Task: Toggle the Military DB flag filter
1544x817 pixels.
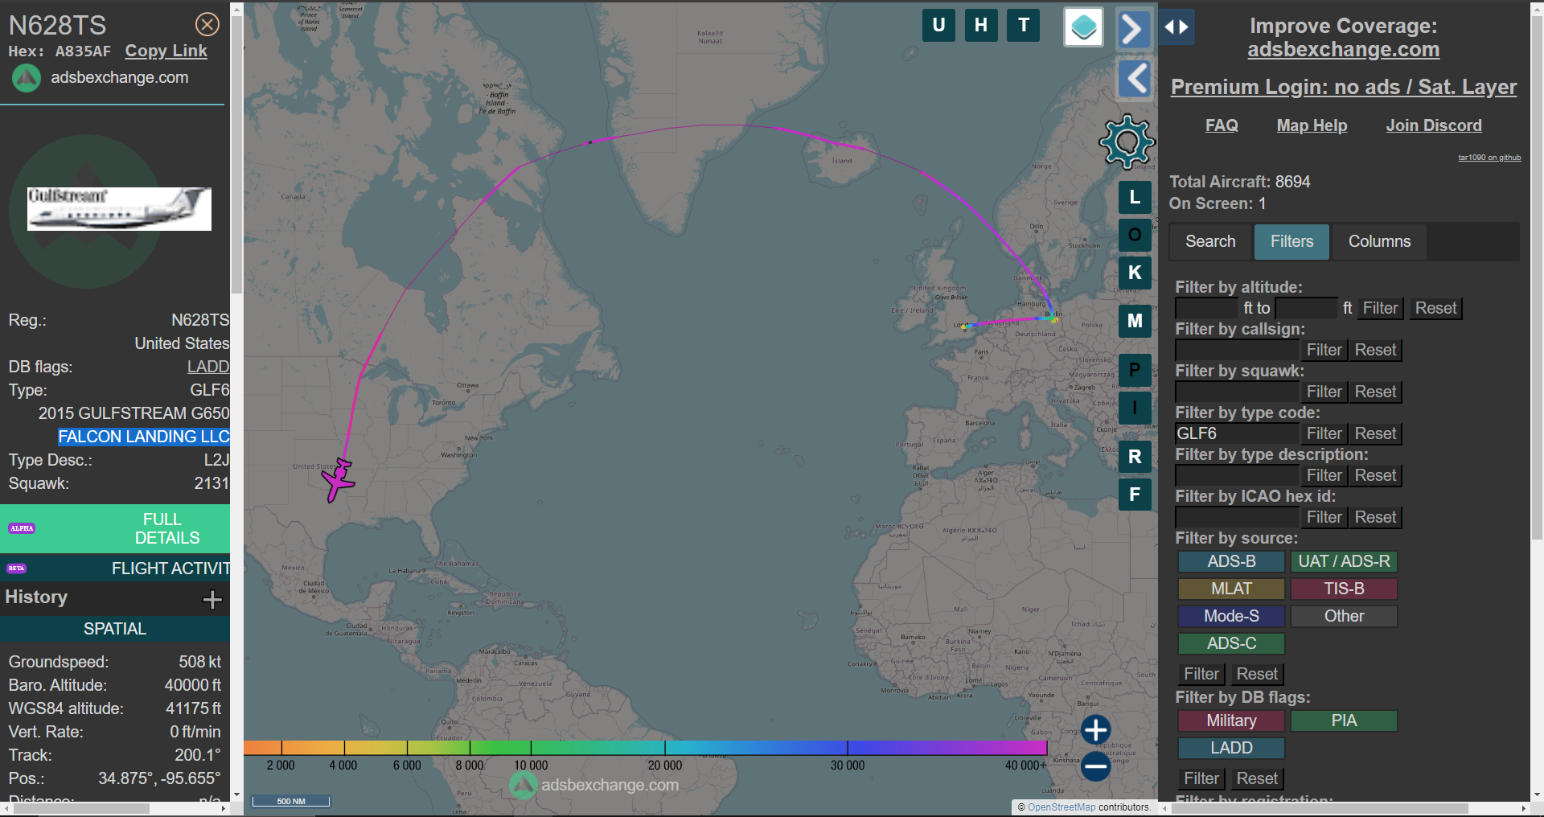Action: tap(1231, 721)
